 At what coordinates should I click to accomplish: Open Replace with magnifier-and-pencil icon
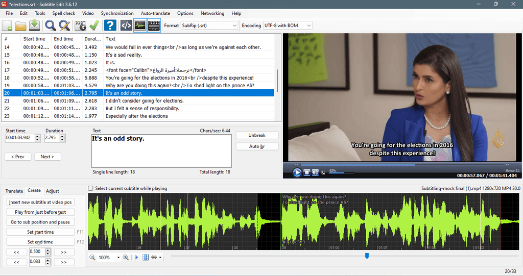(64, 26)
